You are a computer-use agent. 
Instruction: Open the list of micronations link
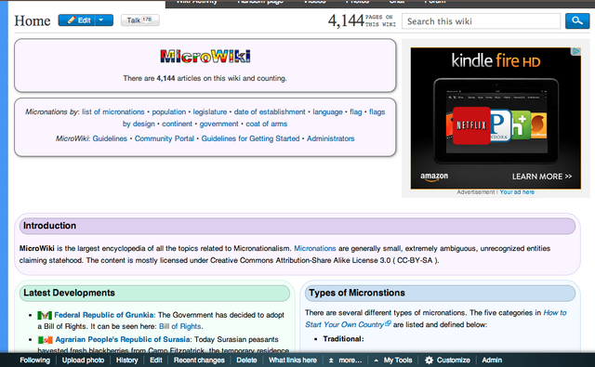[x=113, y=111]
